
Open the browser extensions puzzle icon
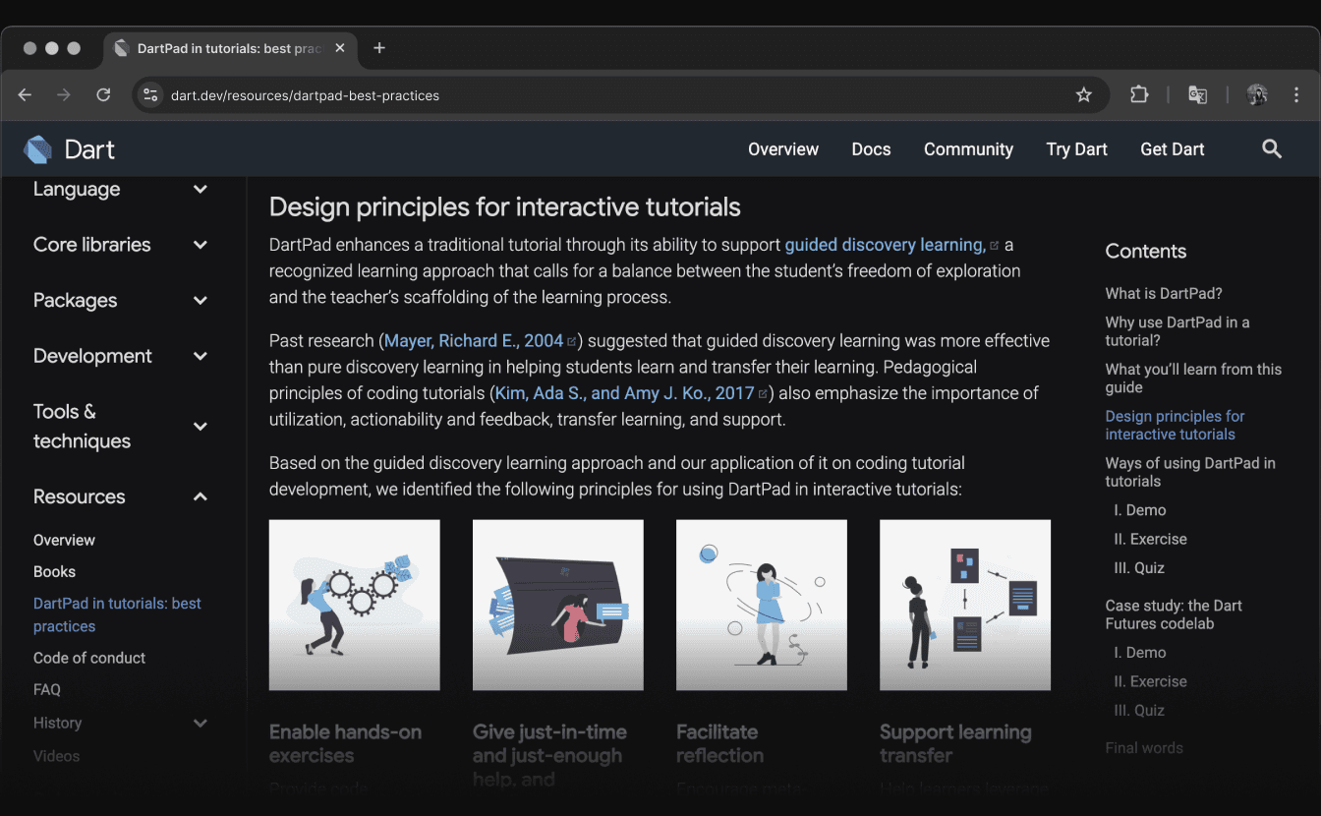[x=1139, y=94]
